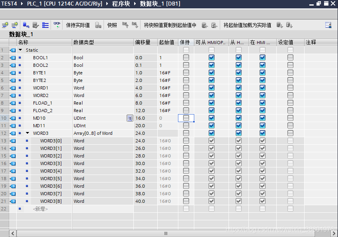Click the add row toolbar icon

coord(15,25)
